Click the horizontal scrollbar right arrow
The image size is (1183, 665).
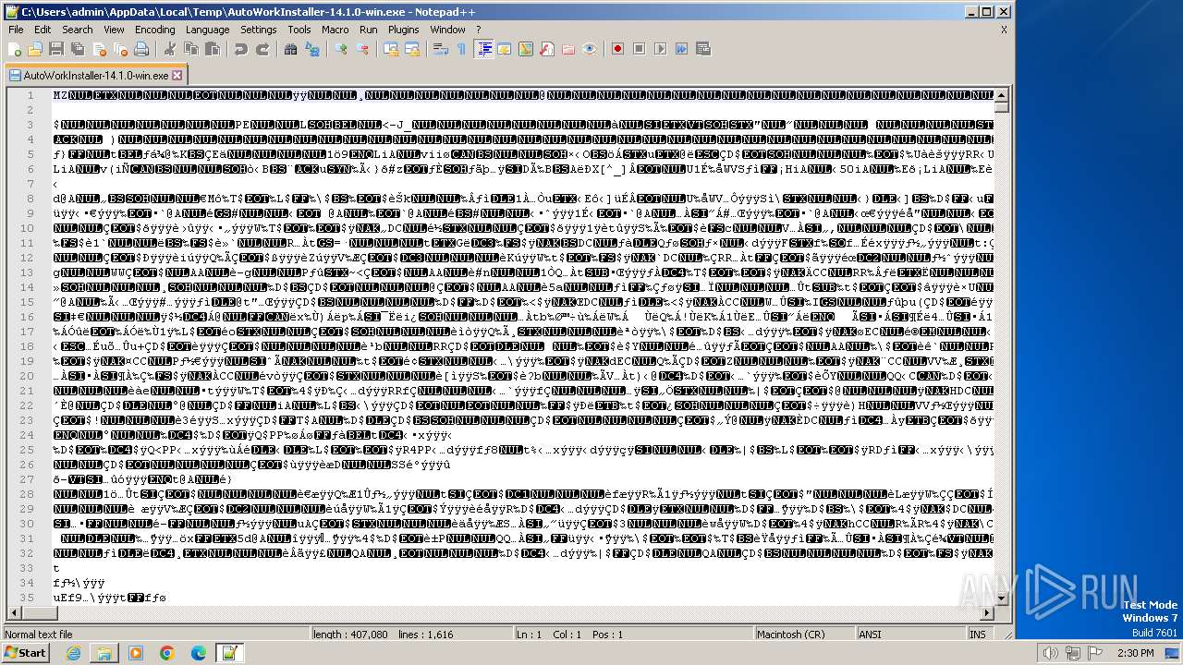(x=987, y=614)
